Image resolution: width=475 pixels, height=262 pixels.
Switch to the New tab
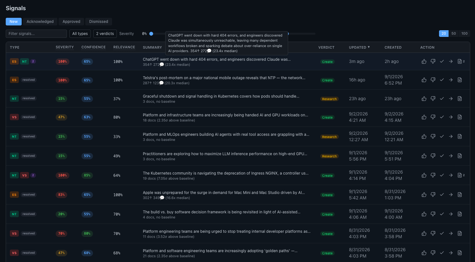(14, 22)
